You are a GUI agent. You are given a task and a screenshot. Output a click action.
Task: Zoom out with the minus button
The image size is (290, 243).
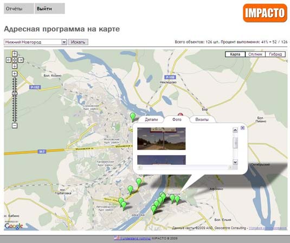(15, 126)
